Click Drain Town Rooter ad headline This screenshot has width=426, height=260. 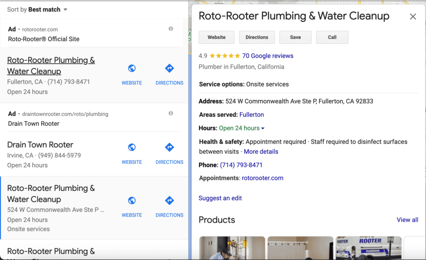(x=34, y=124)
